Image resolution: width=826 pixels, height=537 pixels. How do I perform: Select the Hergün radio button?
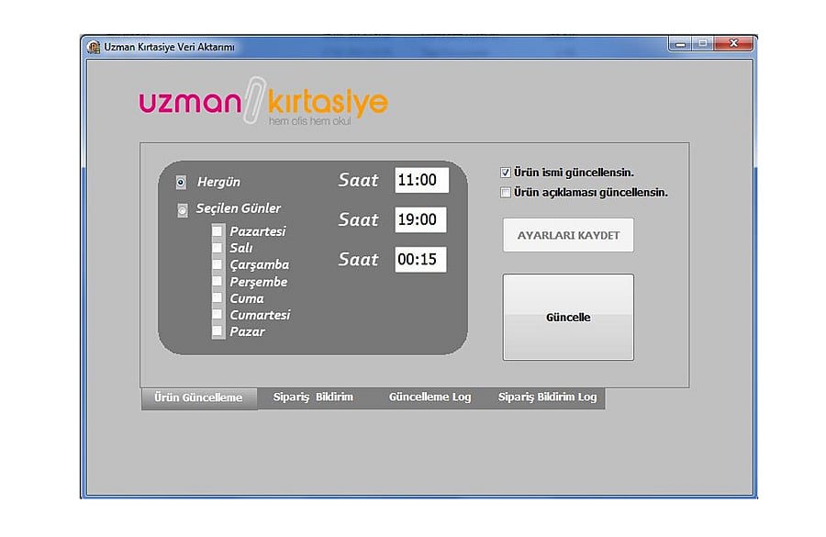181,183
